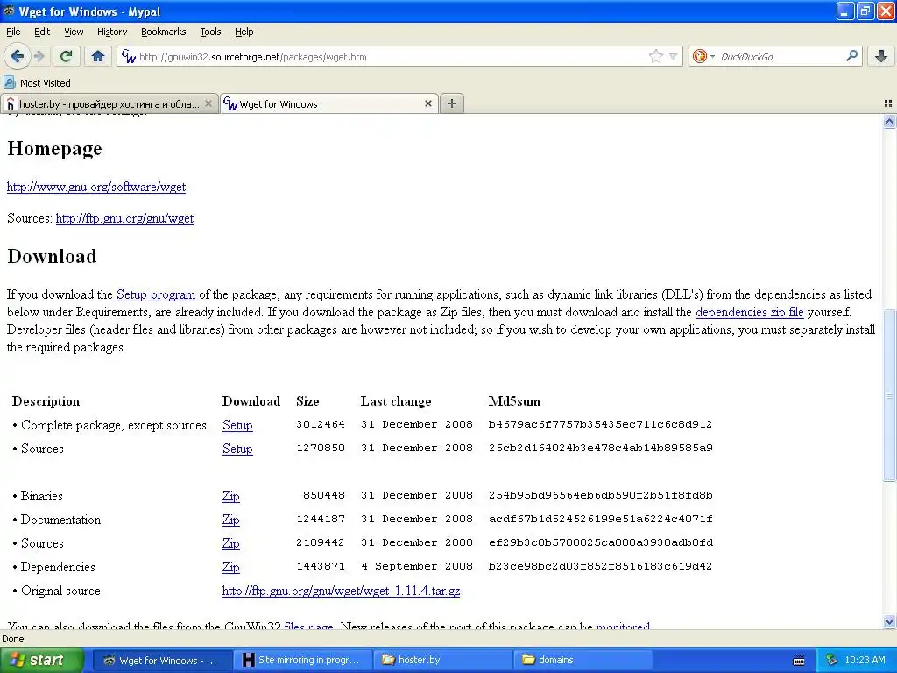The height and width of the screenshot is (673, 897).
Task: Open the ftp.gnu.org/gnu/wget sources link
Action: coord(124,218)
